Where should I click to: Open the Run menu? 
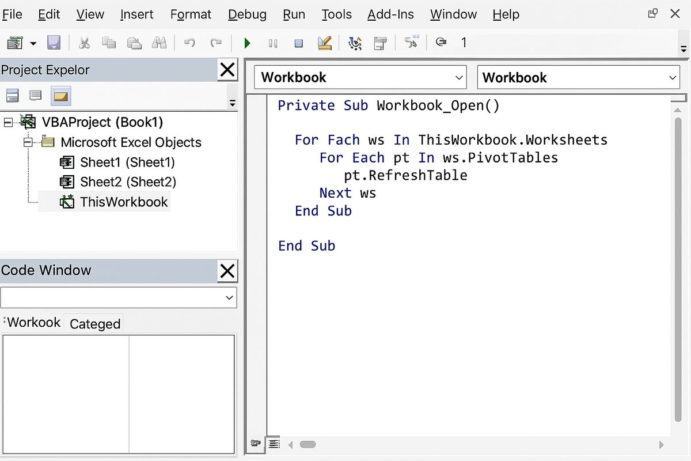coord(294,14)
